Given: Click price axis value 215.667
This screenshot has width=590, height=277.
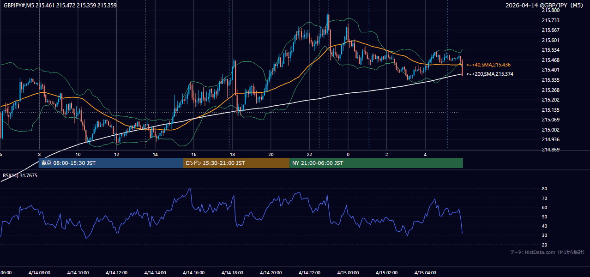Looking at the screenshot, I should click(x=550, y=30).
